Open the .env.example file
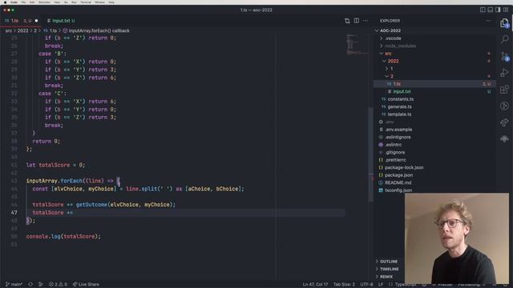Image resolution: width=513 pixels, height=288 pixels. [398, 130]
